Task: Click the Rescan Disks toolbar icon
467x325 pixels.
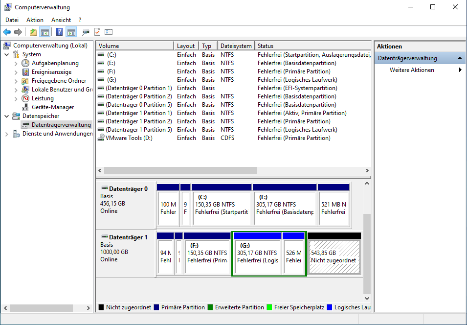Action: pyautogui.click(x=86, y=32)
